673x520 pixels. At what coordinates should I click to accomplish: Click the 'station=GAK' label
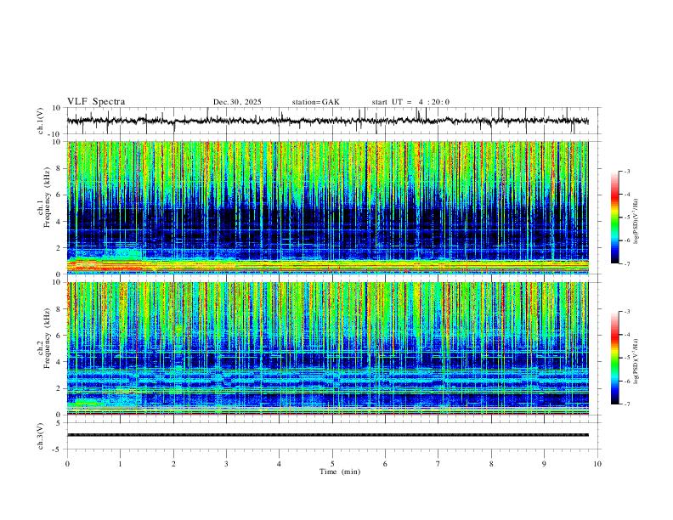[315, 102]
